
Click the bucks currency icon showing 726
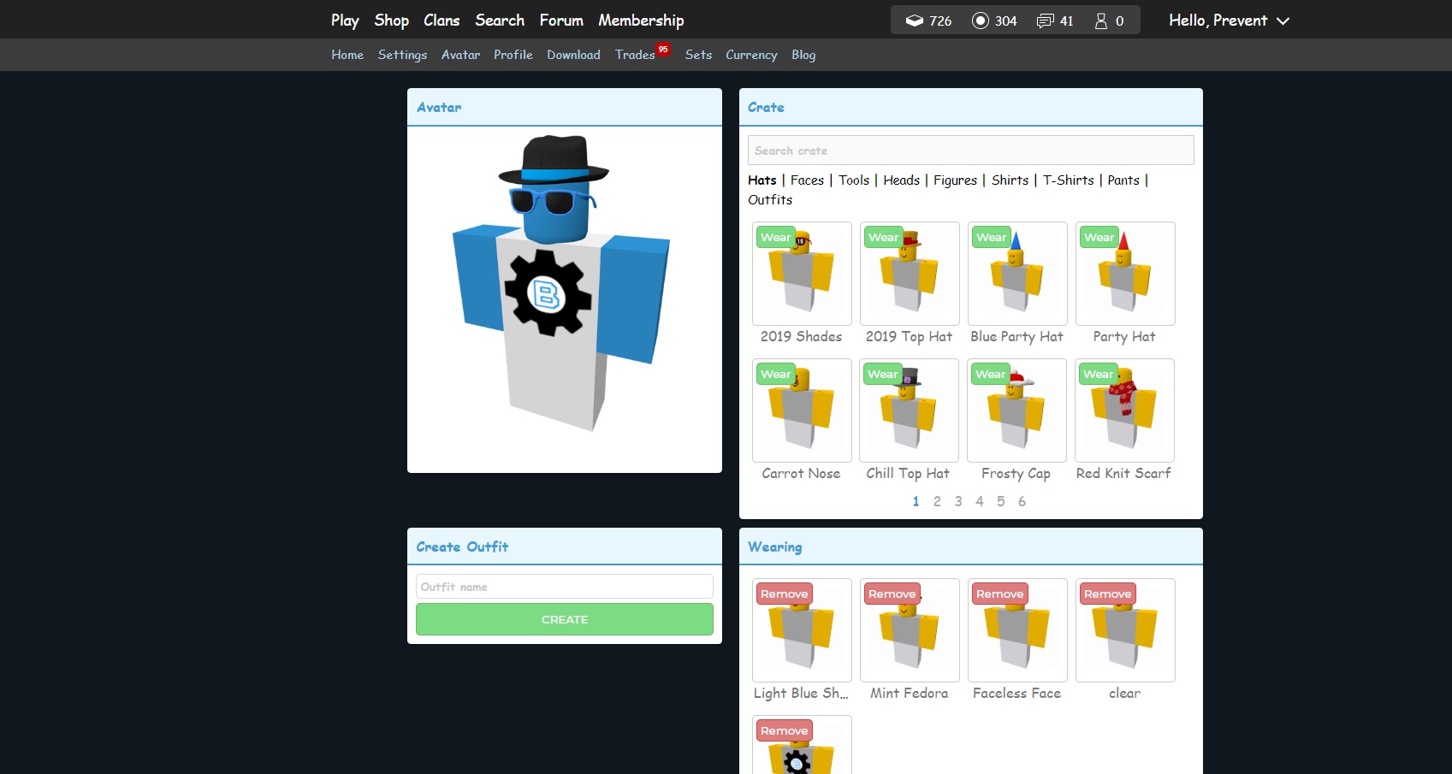point(915,21)
